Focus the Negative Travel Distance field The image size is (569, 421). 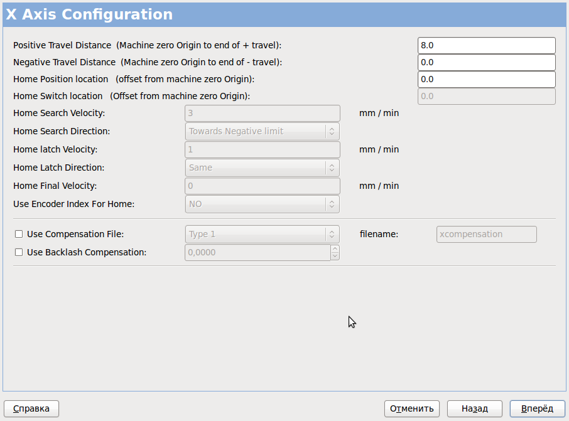(486, 63)
